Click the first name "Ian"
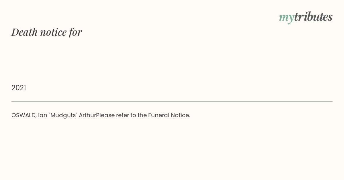 [x=43, y=115]
